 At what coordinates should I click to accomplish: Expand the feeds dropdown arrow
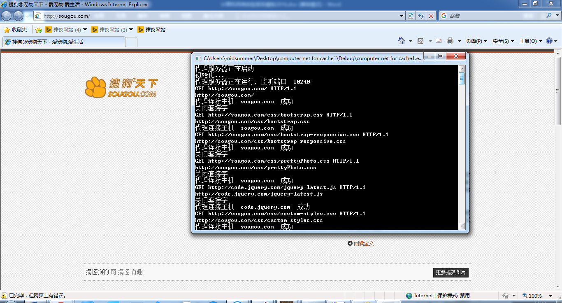(430, 41)
